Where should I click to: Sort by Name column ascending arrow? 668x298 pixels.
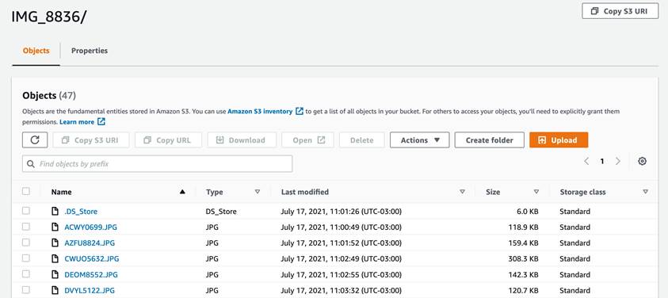(182, 192)
